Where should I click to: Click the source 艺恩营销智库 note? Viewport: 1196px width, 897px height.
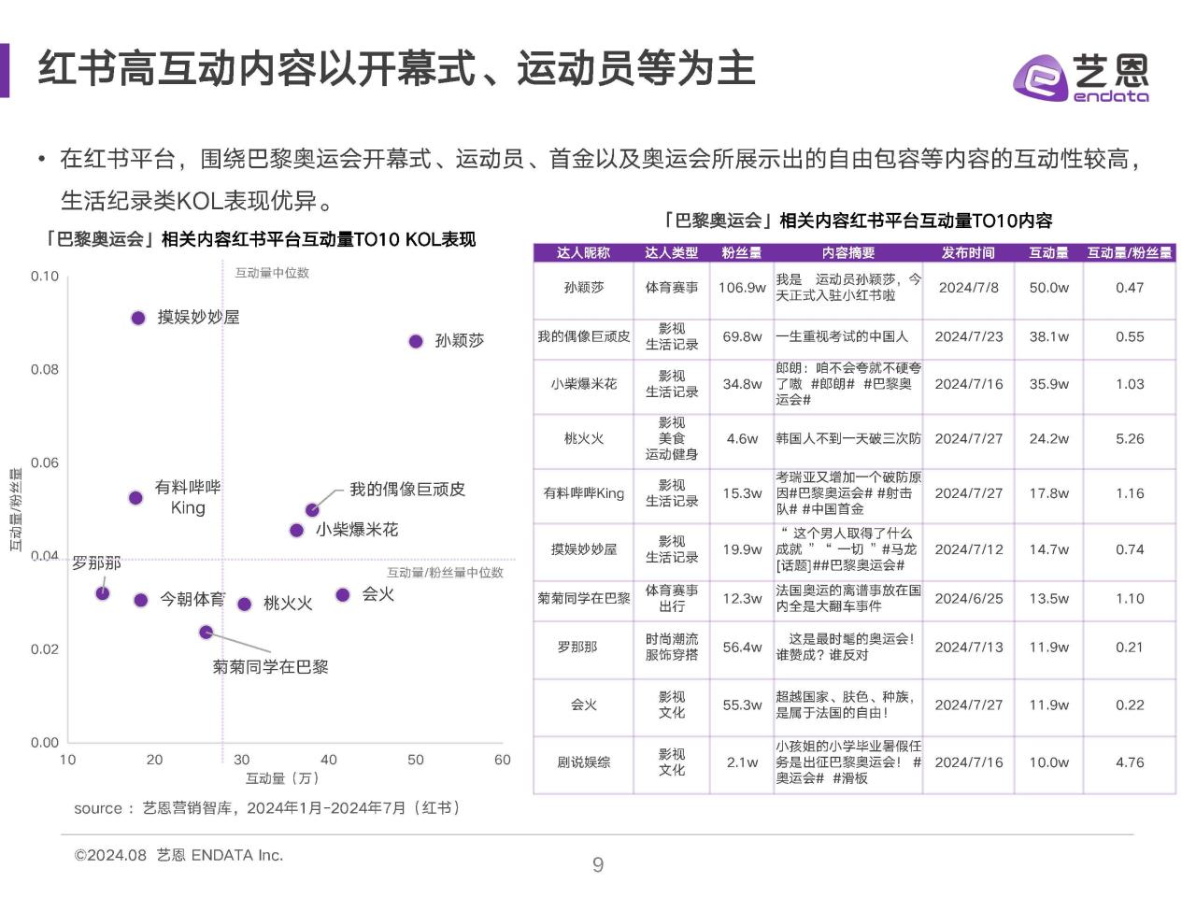click(267, 808)
